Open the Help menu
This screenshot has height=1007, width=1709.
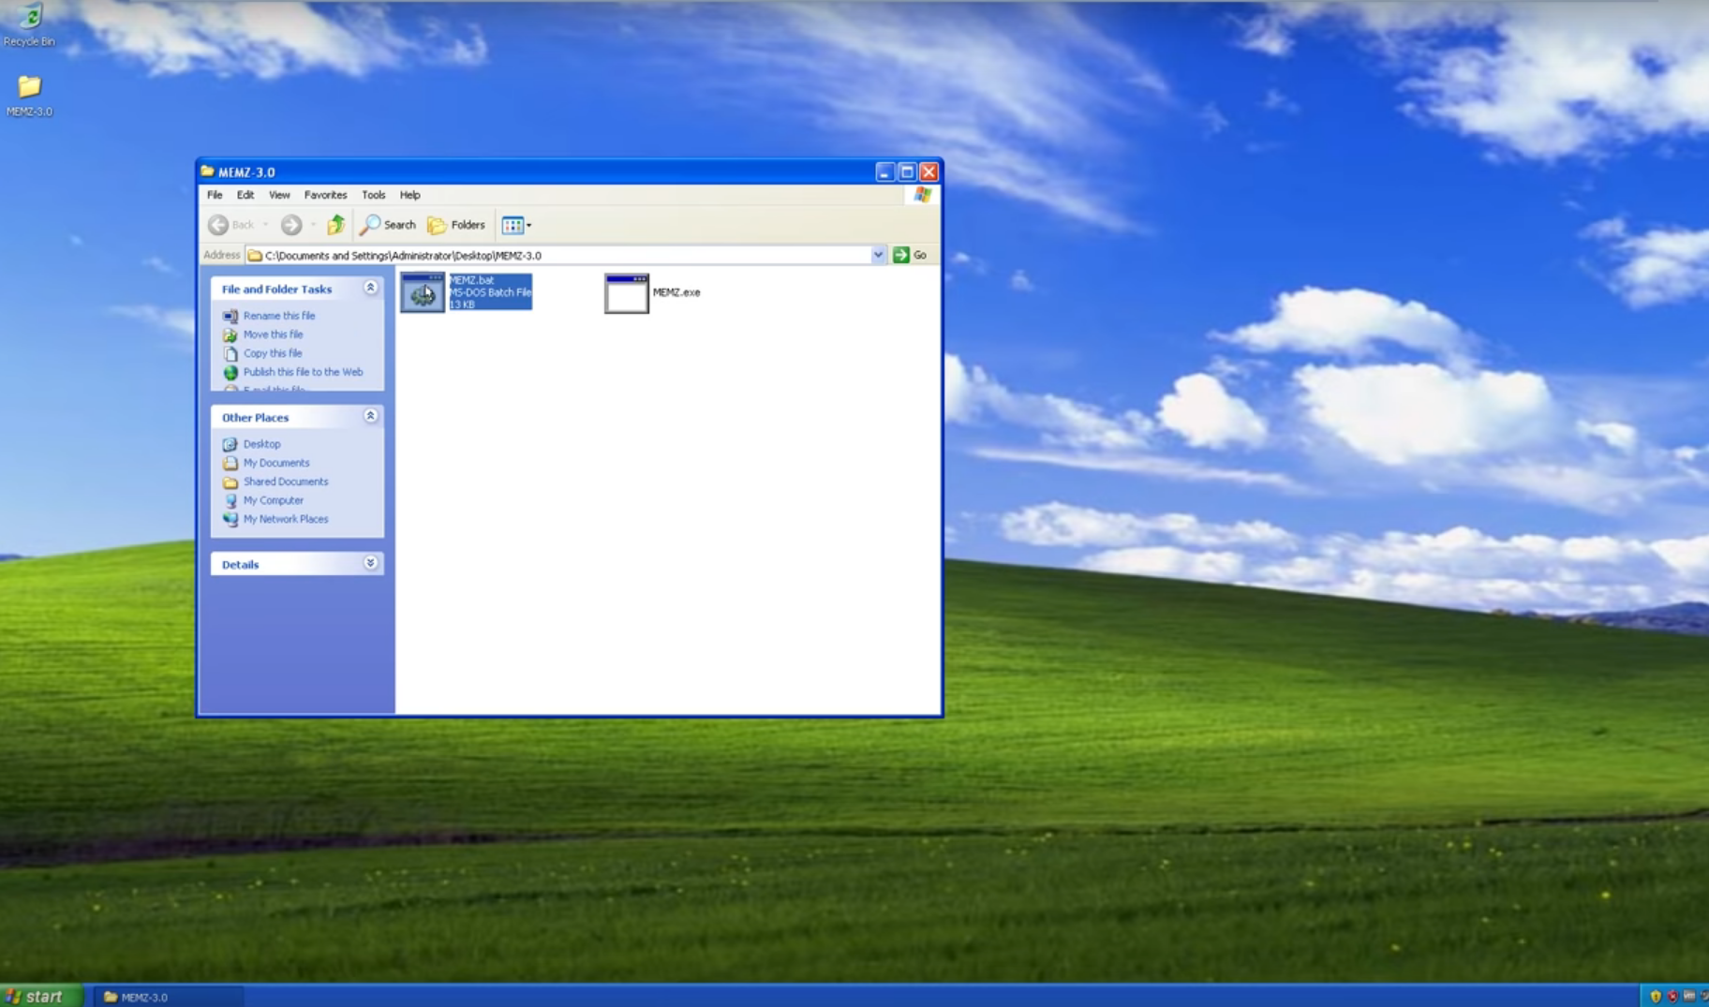pos(409,195)
